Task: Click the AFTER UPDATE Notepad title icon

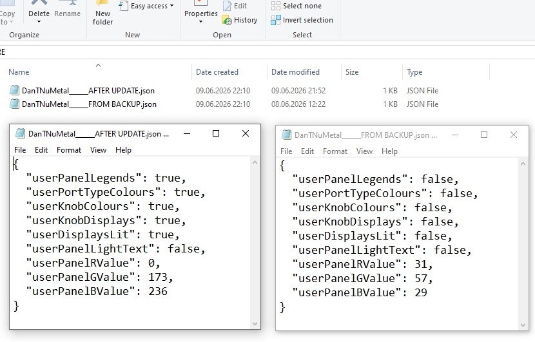Action: click(20, 134)
